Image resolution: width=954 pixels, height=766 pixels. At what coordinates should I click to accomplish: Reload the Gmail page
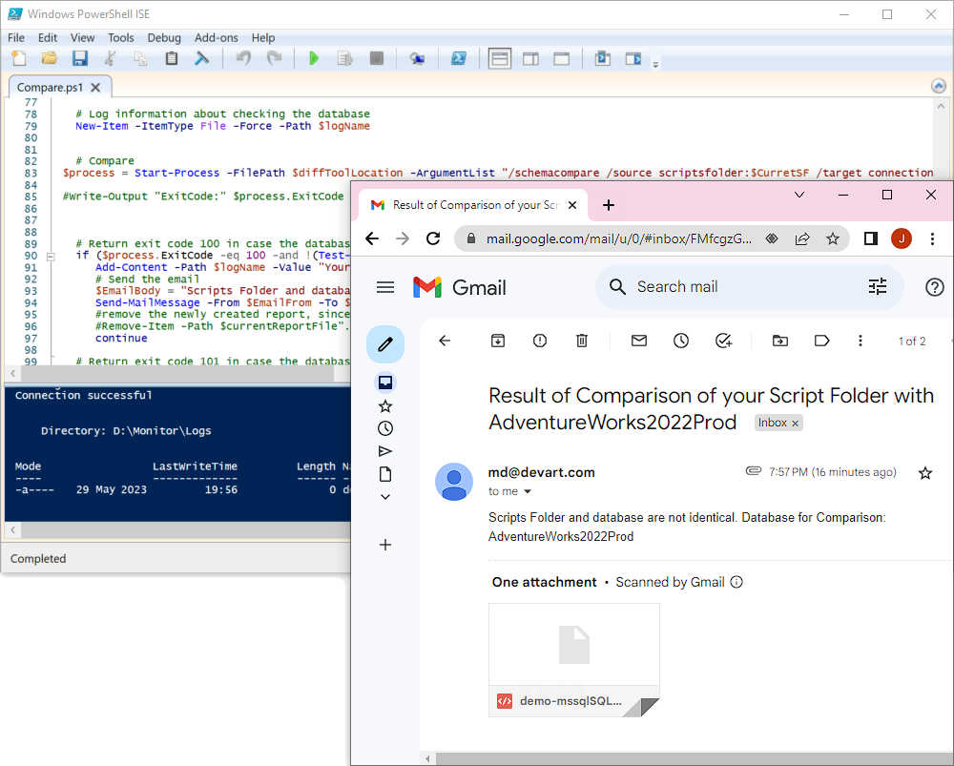pos(433,238)
